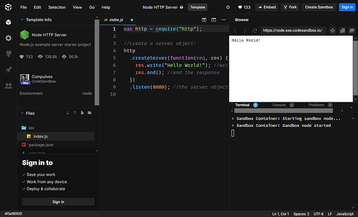Click browser back arrow
The width and height of the screenshot is (358, 217).
click(x=235, y=30)
